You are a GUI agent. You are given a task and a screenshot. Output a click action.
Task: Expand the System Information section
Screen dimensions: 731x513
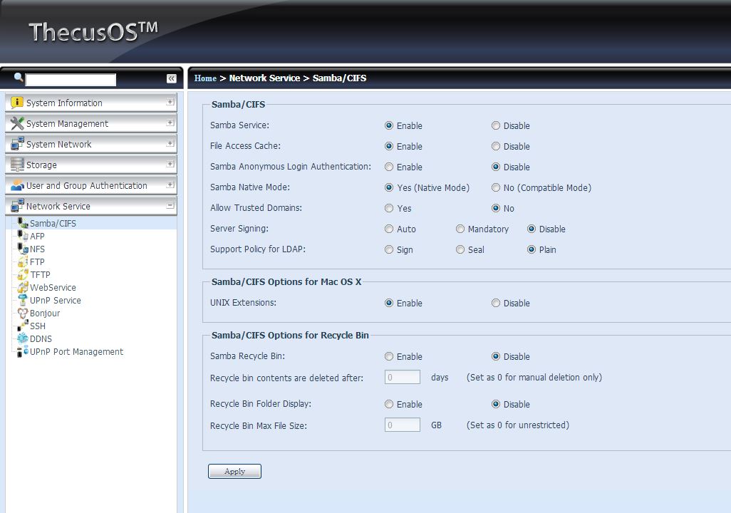tap(170, 103)
